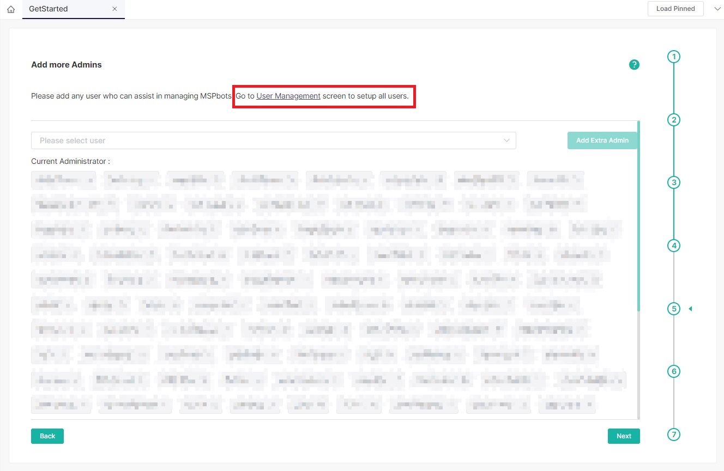Open the help question mark icon

(x=634, y=64)
